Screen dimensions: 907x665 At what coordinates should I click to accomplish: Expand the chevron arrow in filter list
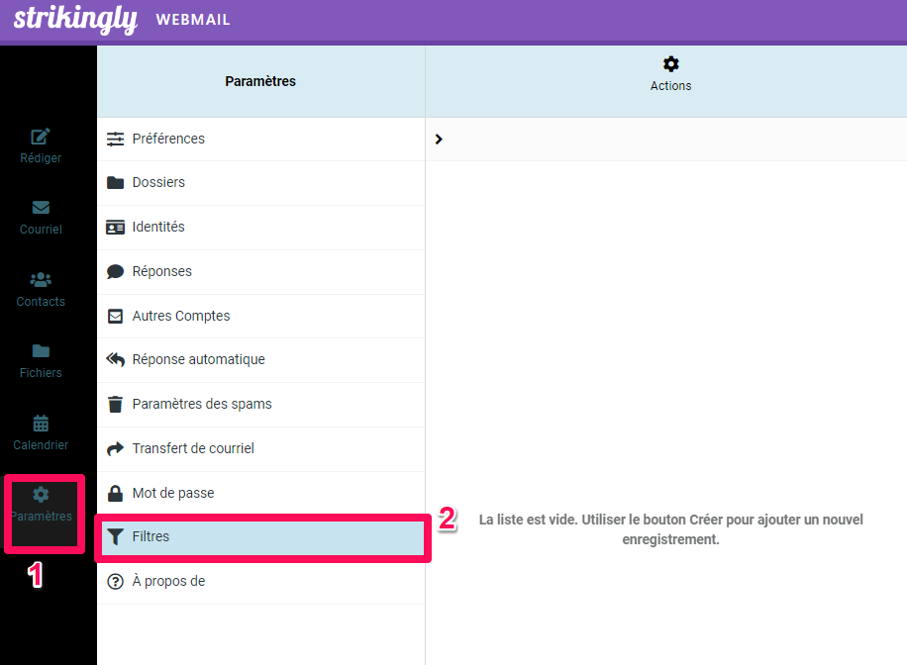coord(439,140)
